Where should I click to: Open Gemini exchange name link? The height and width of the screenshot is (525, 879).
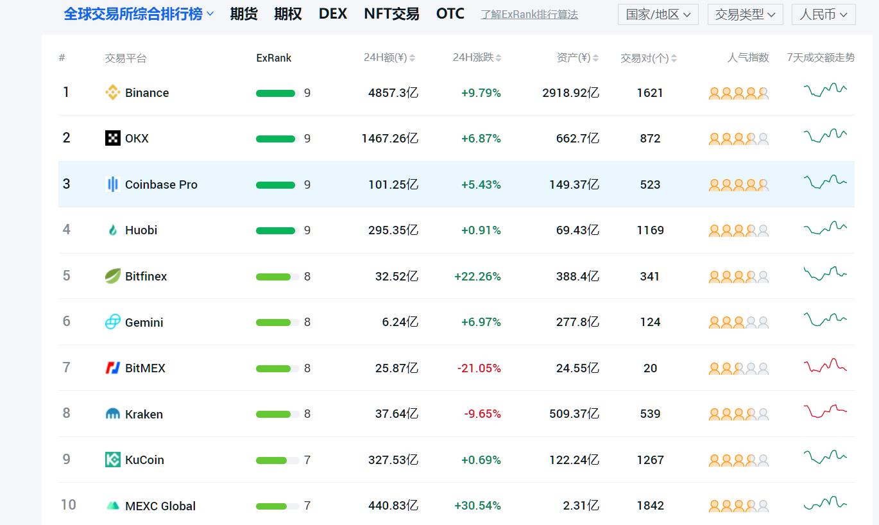(x=144, y=322)
